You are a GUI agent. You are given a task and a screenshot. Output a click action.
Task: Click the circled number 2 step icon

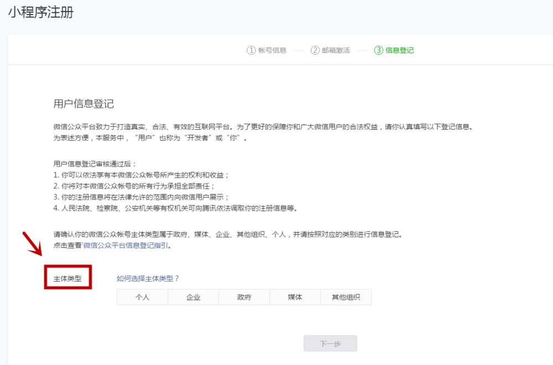(x=315, y=50)
